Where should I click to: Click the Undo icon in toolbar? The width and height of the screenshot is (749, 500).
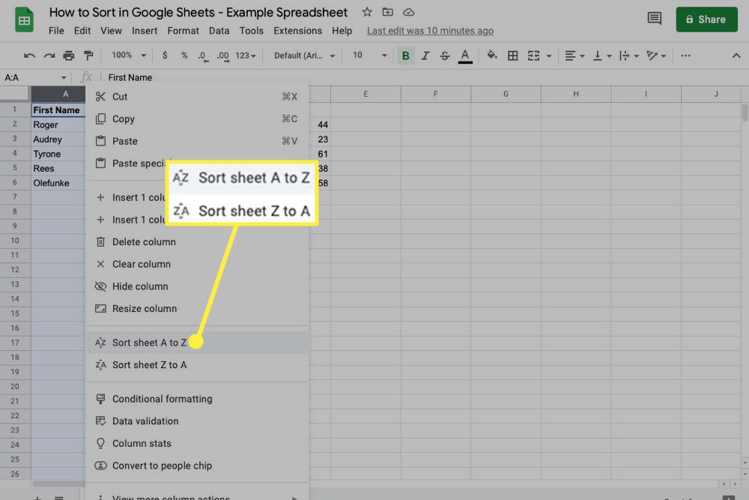29,56
